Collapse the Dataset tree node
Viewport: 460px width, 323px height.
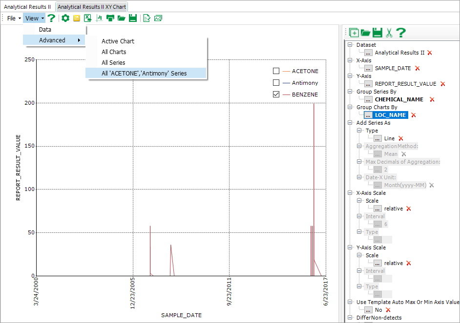pyautogui.click(x=350, y=45)
